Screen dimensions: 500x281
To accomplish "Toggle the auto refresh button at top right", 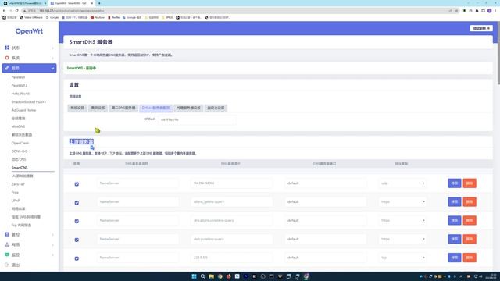I will (481, 28).
